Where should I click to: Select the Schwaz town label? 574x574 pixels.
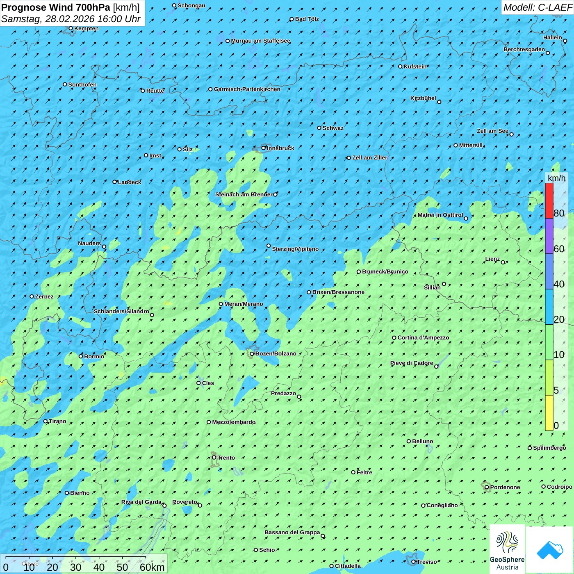tap(333, 128)
